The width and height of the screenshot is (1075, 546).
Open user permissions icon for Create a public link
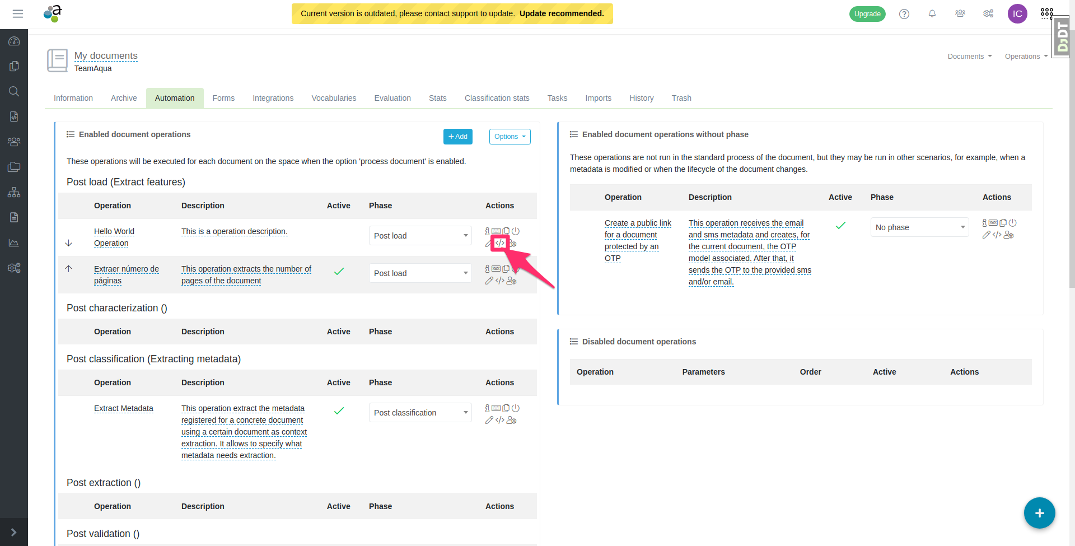(1008, 235)
